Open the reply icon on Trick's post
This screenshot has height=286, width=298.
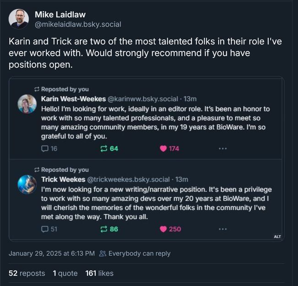pos(44,229)
